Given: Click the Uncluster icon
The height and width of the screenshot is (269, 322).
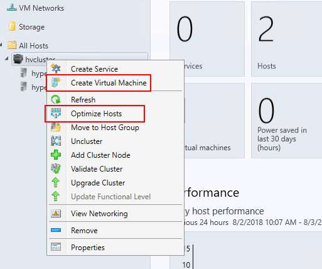Looking at the screenshot, I should tap(56, 141).
